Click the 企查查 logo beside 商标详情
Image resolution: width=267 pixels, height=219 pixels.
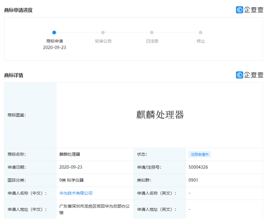click(250, 75)
